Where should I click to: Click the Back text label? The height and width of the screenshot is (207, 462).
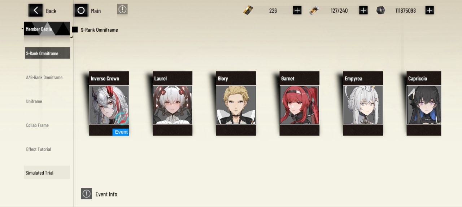[51, 11]
